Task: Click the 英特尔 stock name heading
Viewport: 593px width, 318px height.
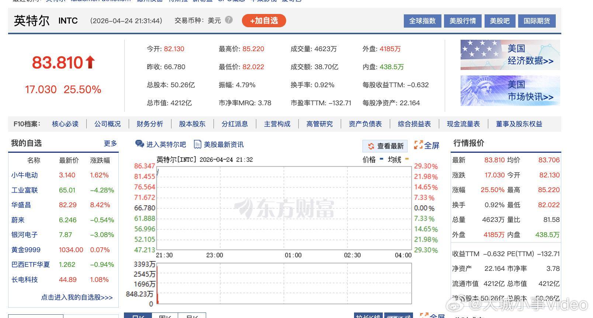Action: 32,21
